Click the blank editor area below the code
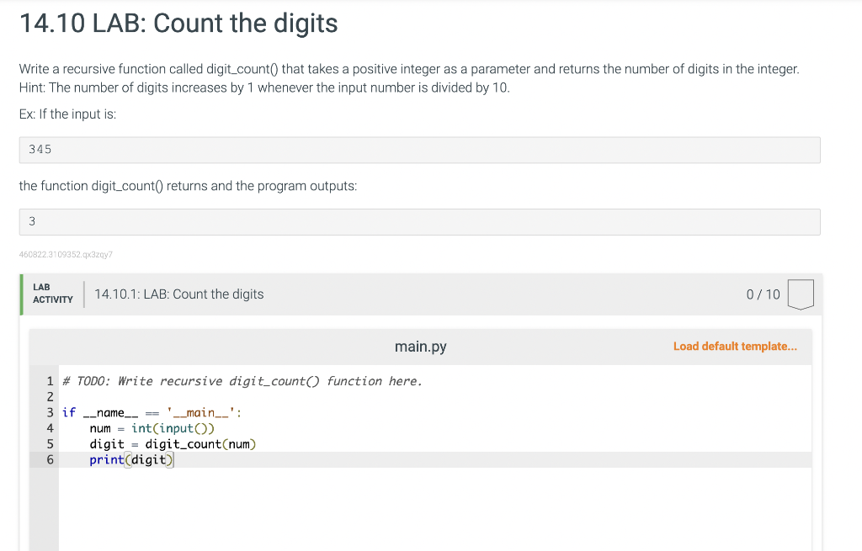This screenshot has width=862, height=551. click(x=434, y=508)
